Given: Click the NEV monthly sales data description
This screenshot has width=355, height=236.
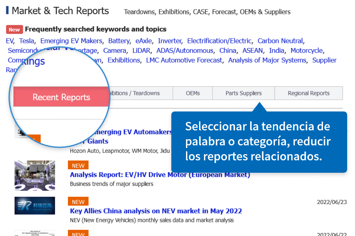Looking at the screenshot, I should [152, 220].
